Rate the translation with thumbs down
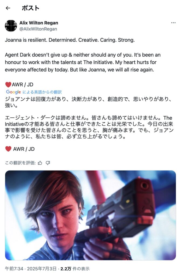Image resolution: width=181 pixels, height=277 pixels. (x=48, y=163)
